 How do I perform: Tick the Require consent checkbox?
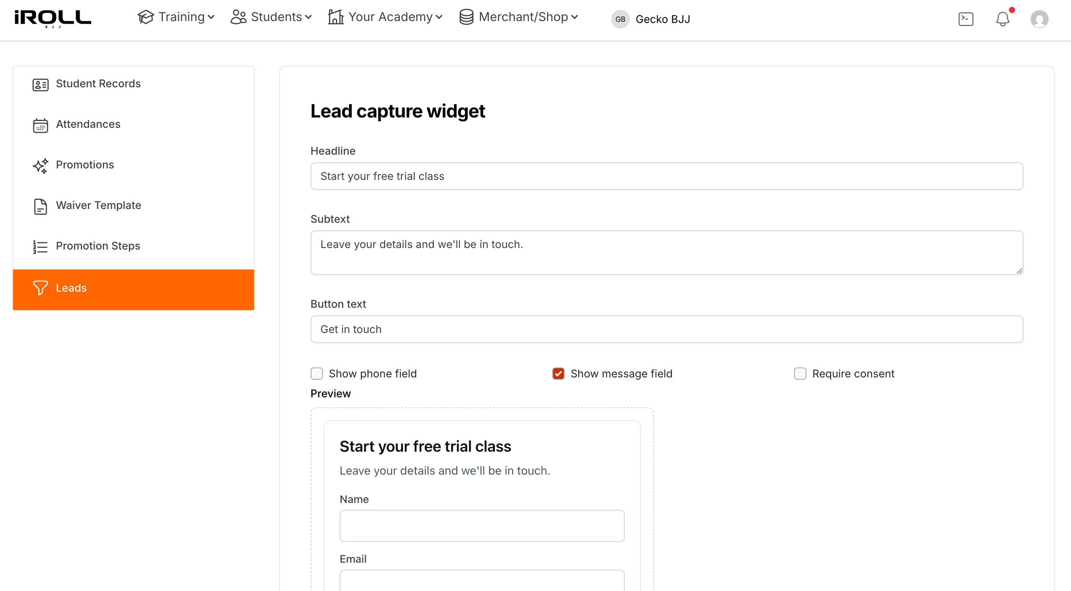click(800, 373)
